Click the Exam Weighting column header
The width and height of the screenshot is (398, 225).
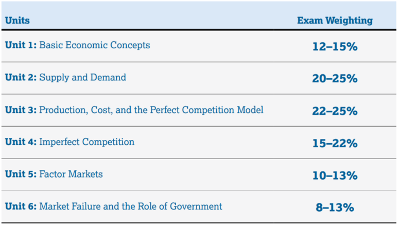pyautogui.click(x=335, y=21)
